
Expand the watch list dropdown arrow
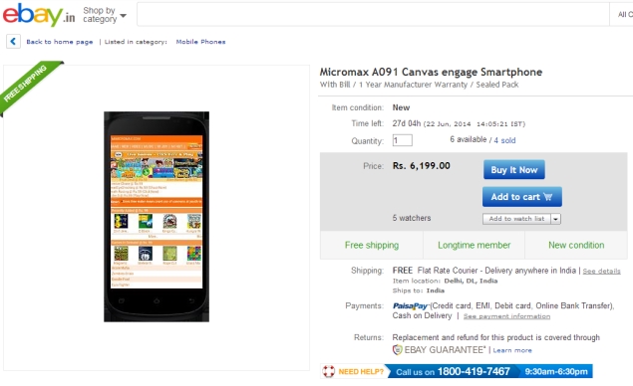pyautogui.click(x=556, y=219)
